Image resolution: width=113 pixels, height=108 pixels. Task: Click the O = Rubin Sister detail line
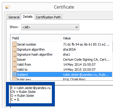click(23, 96)
